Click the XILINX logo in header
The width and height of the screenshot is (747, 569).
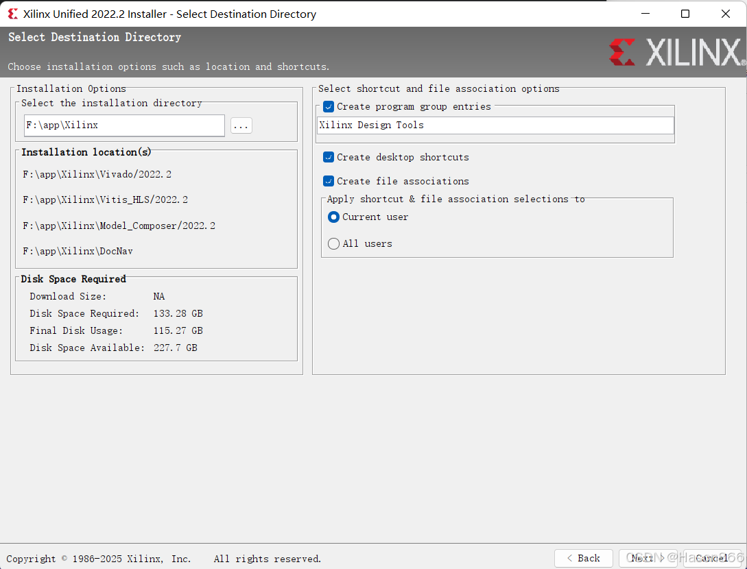(x=678, y=52)
